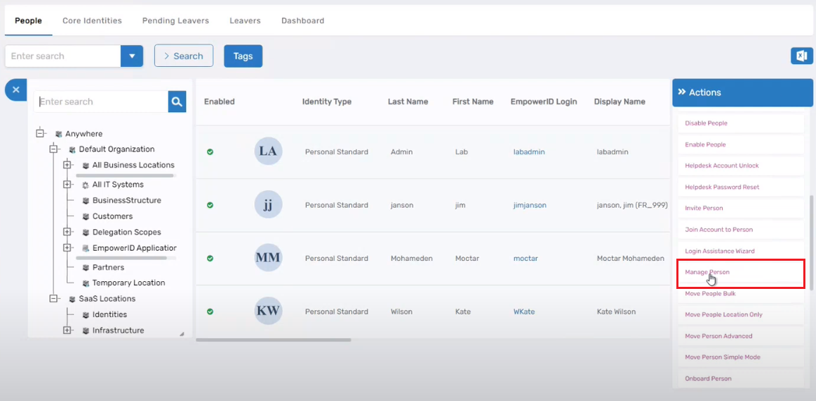Open the main search dropdown arrow
The height and width of the screenshot is (401, 816).
pyautogui.click(x=132, y=56)
